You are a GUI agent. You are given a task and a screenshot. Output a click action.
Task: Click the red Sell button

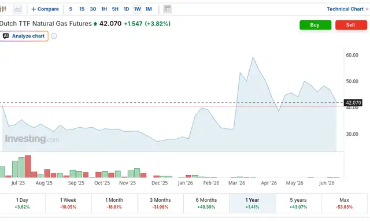tap(351, 25)
